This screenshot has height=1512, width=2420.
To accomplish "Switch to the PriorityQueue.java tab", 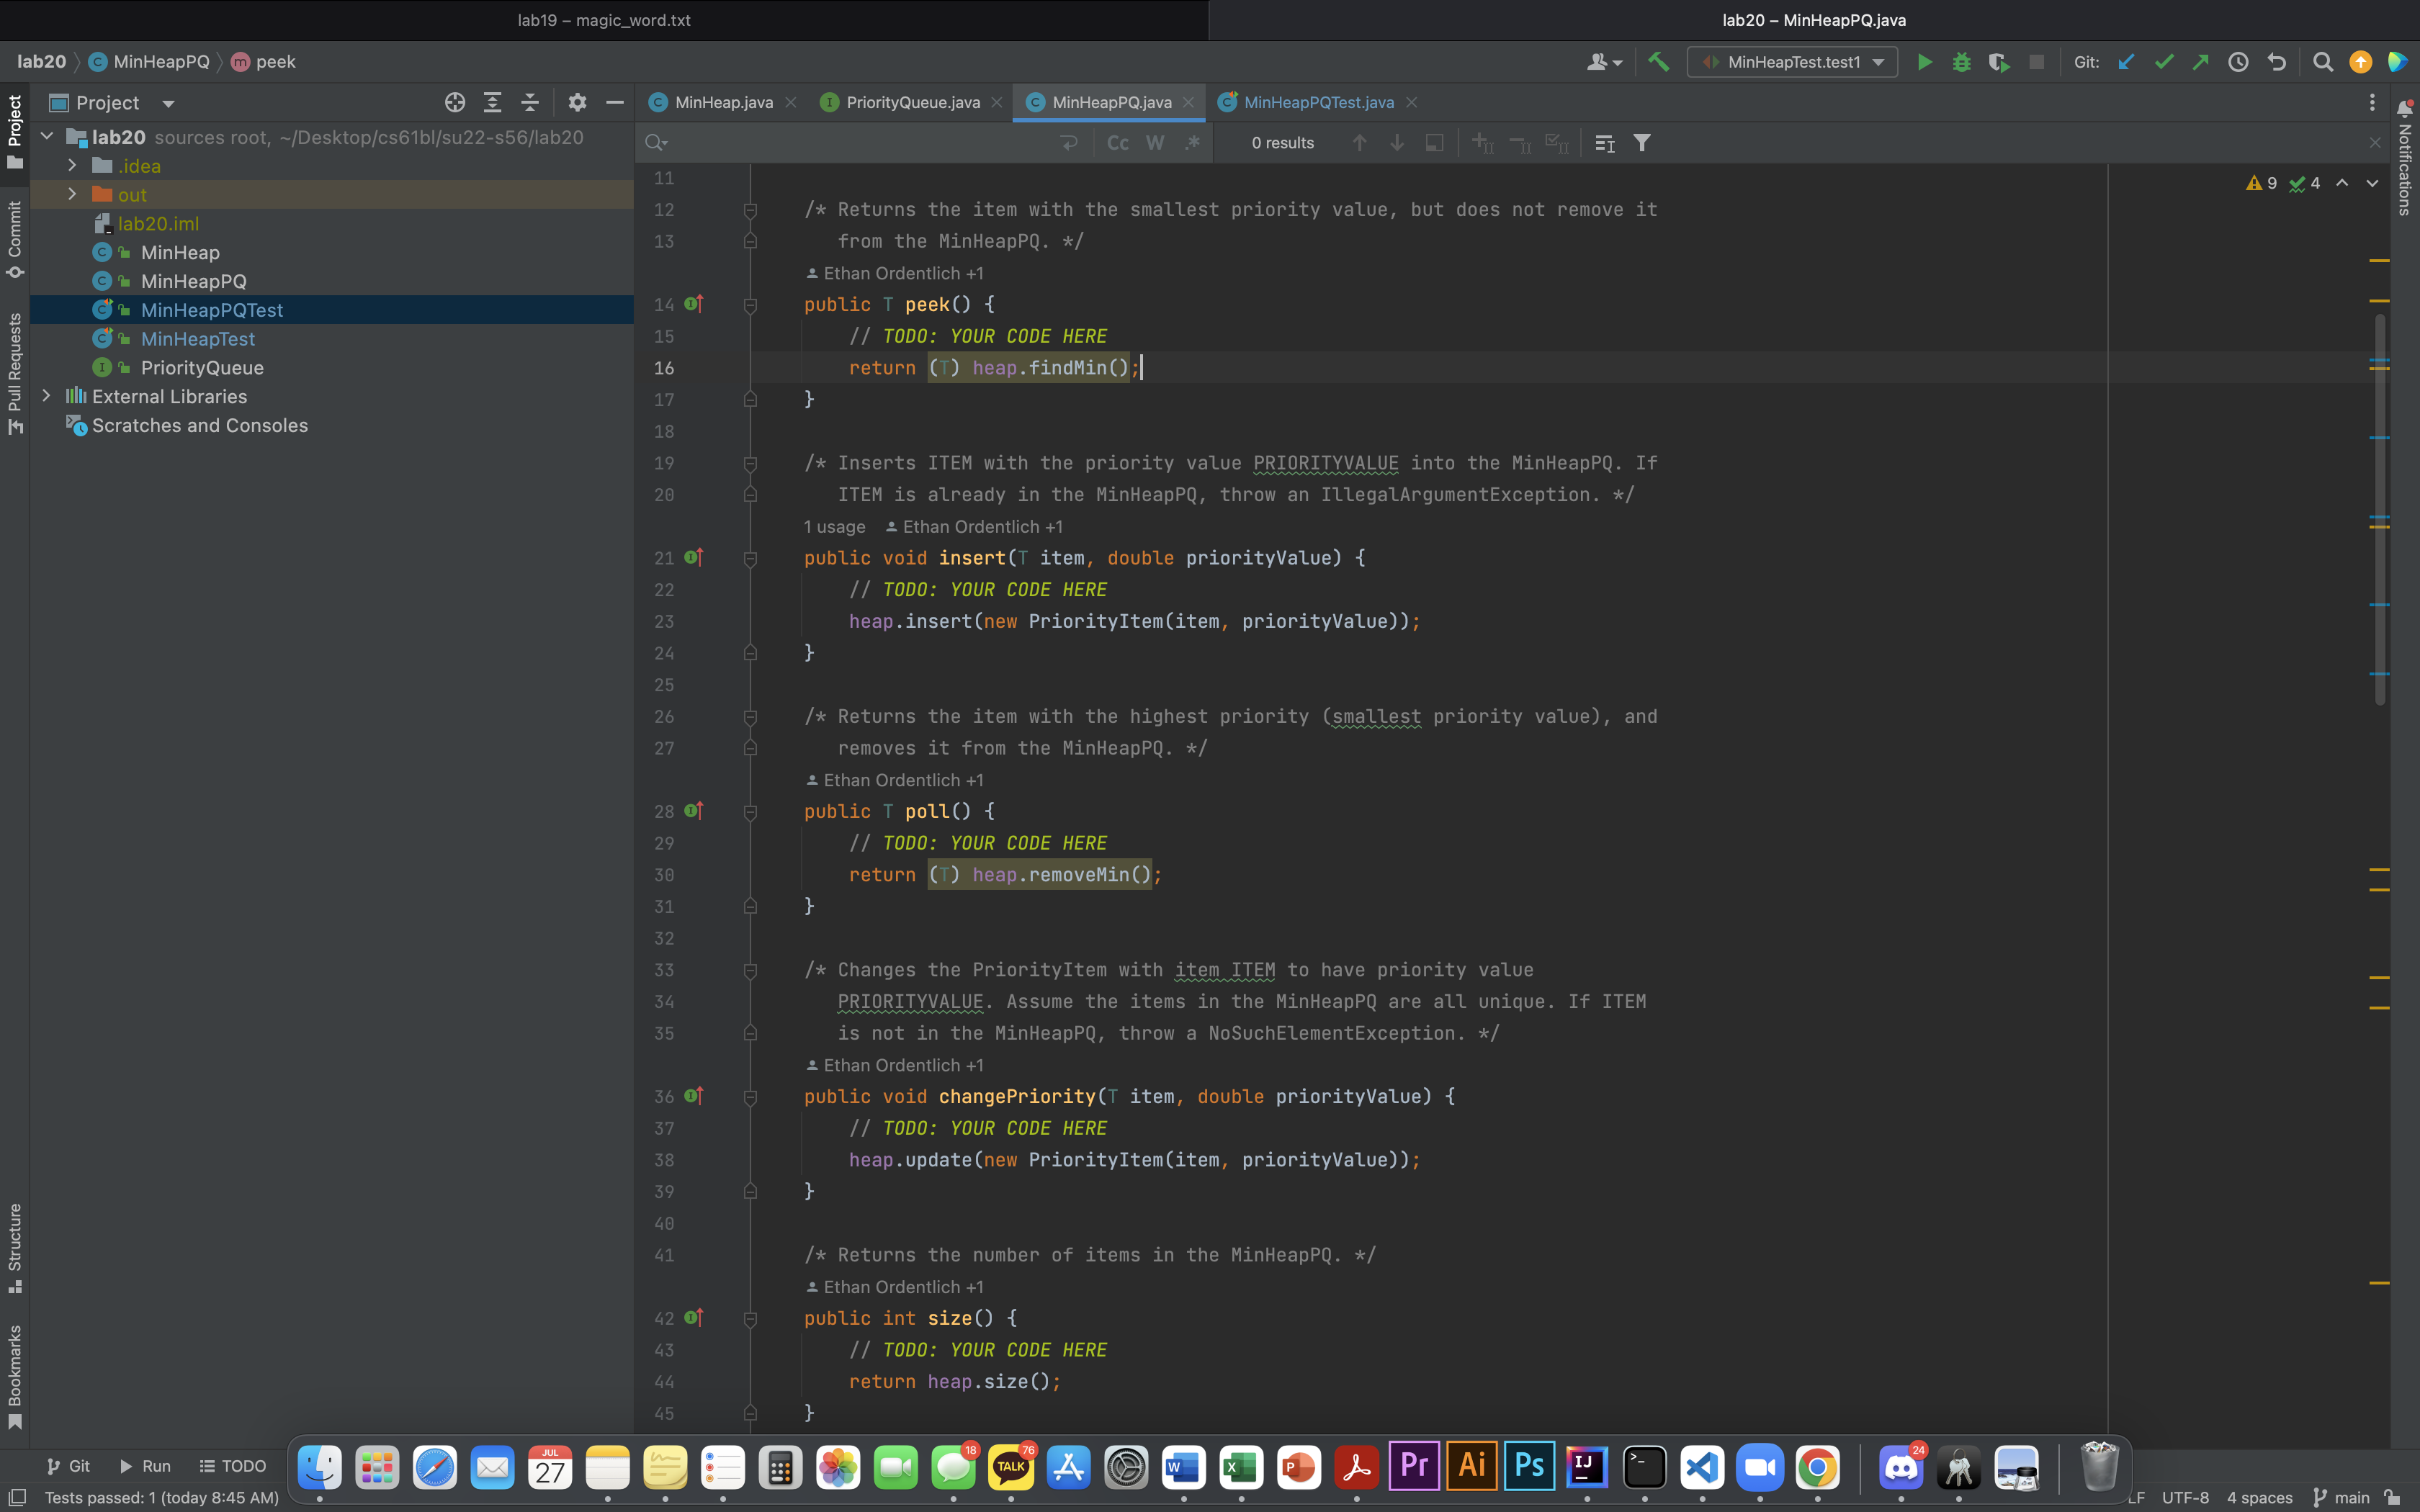I will click(912, 102).
